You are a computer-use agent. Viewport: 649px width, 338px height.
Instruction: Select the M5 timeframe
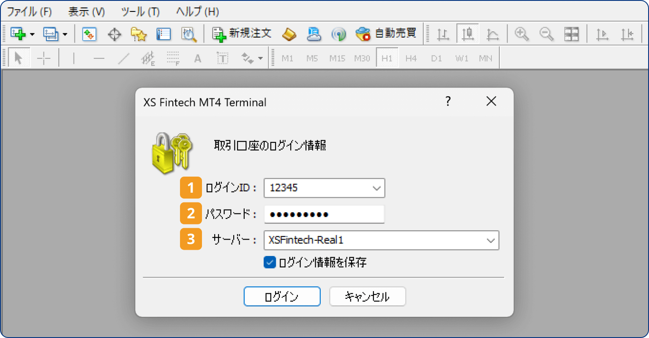[312, 58]
